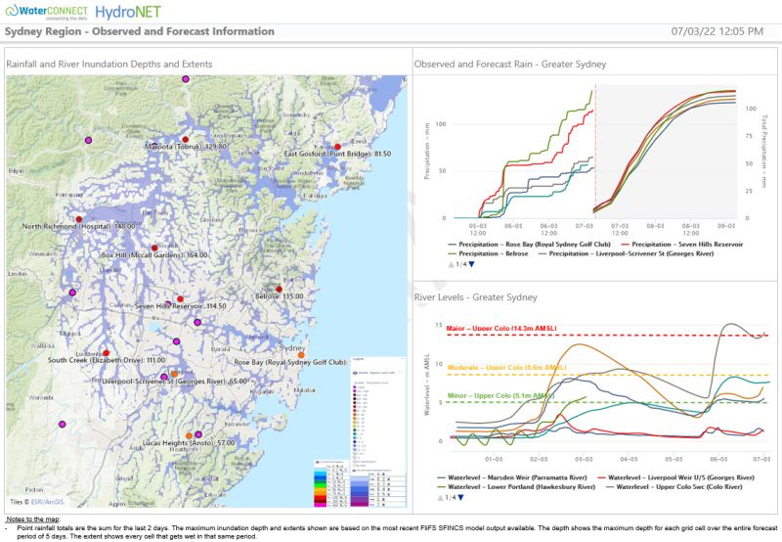The width and height of the screenshot is (782, 542).
Task: Go to previous rain chart legend page arrow
Action: (x=451, y=264)
